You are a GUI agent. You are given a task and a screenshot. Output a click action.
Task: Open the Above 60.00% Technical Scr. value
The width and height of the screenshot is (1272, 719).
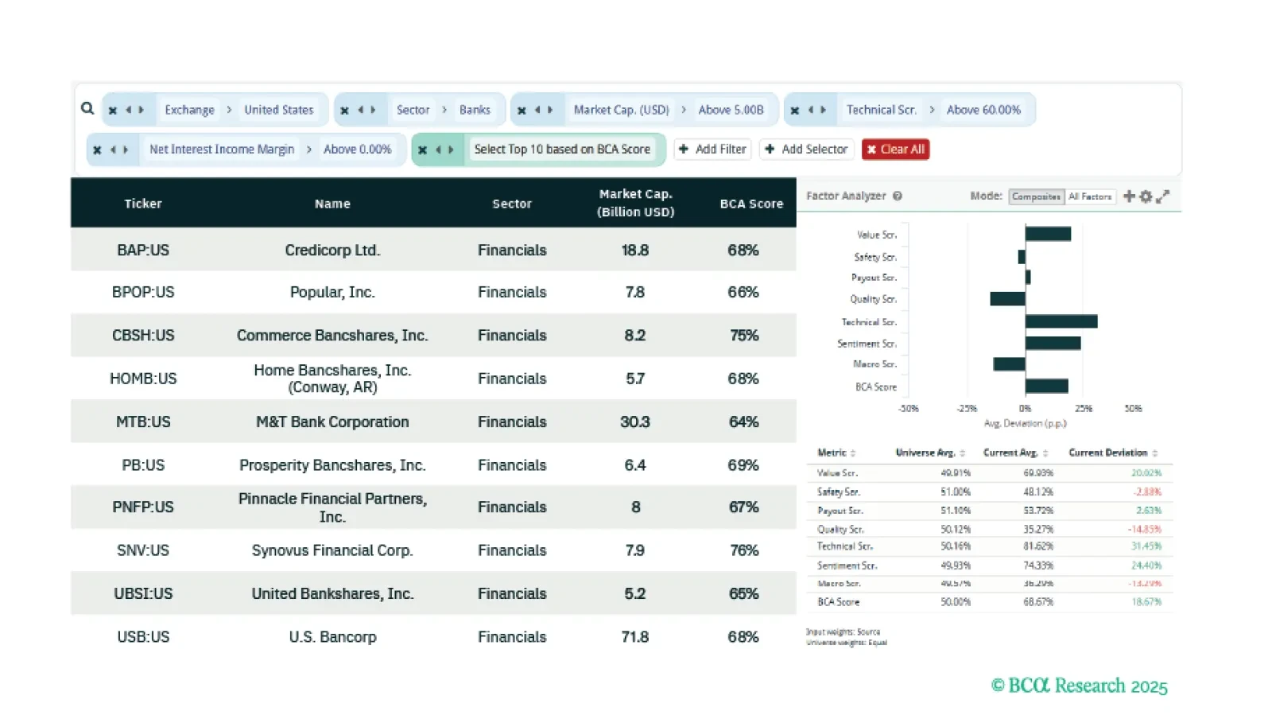pyautogui.click(x=983, y=110)
